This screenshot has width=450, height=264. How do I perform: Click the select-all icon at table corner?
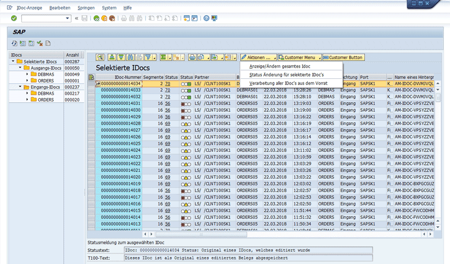(x=91, y=77)
